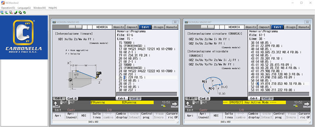Screen dimensions: 315x127
Task: Click the Carbonella company logo
Action: 24,37
